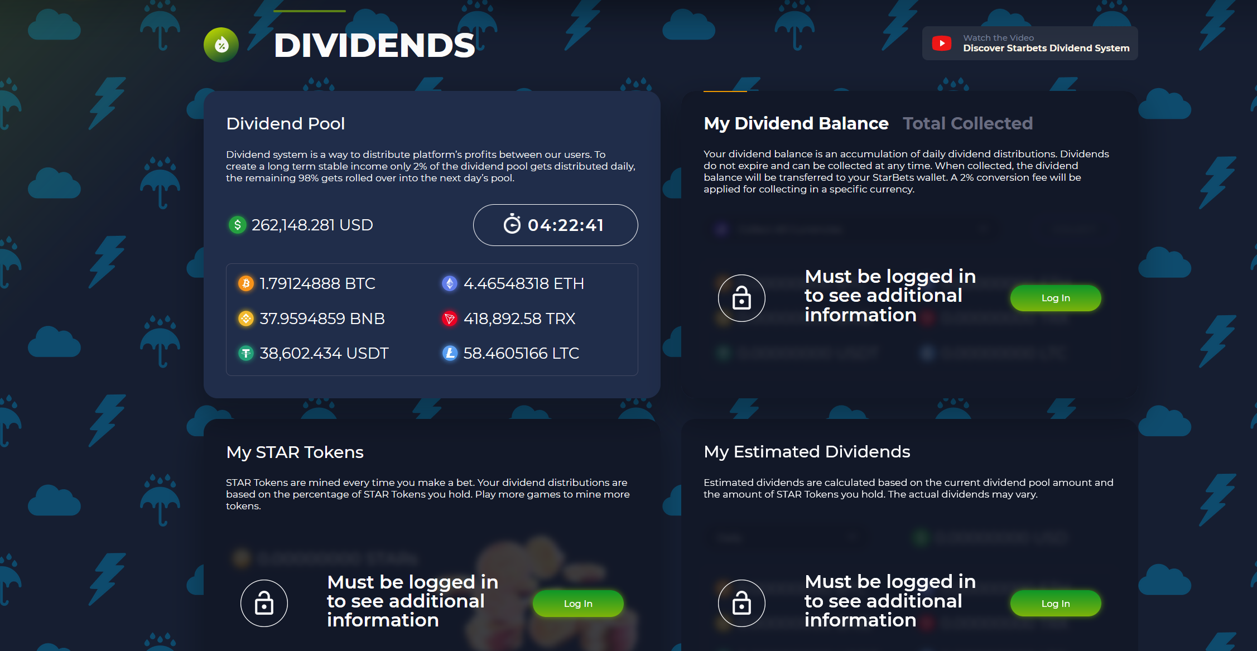Open Discover Starbets Dividend System video link
Screen dimensions: 1257x651
(x=1029, y=43)
